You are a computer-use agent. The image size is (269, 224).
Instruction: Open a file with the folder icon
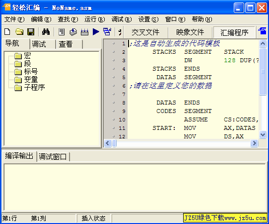click(19, 32)
